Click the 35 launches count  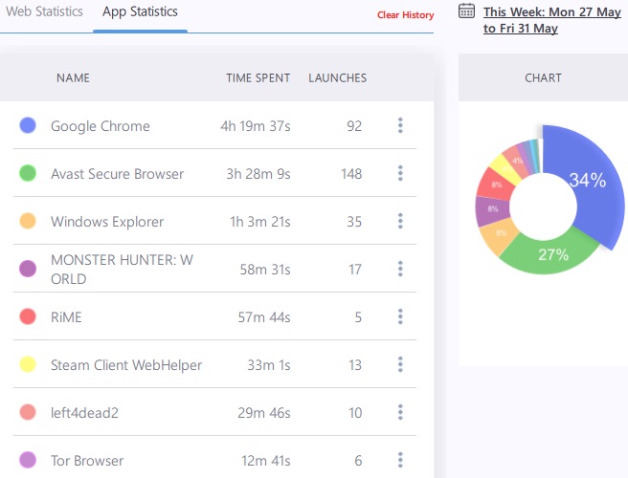[354, 222]
